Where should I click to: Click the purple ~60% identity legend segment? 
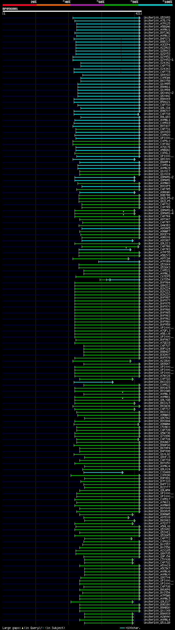(87, 5)
